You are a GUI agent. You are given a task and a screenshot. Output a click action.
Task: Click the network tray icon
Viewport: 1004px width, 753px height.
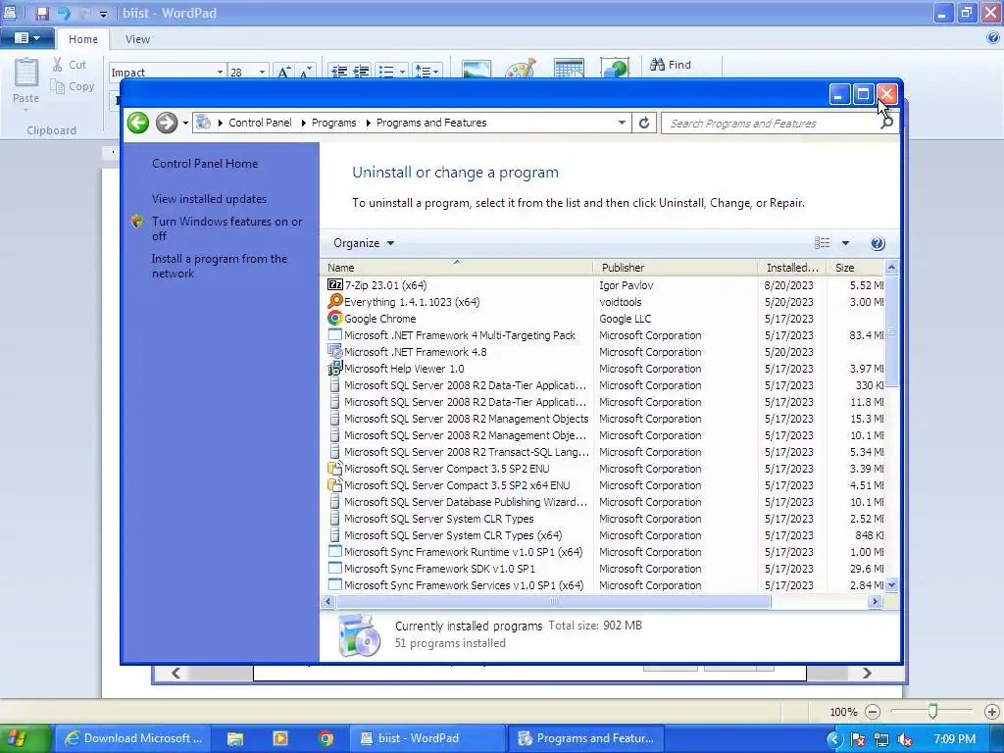click(881, 739)
